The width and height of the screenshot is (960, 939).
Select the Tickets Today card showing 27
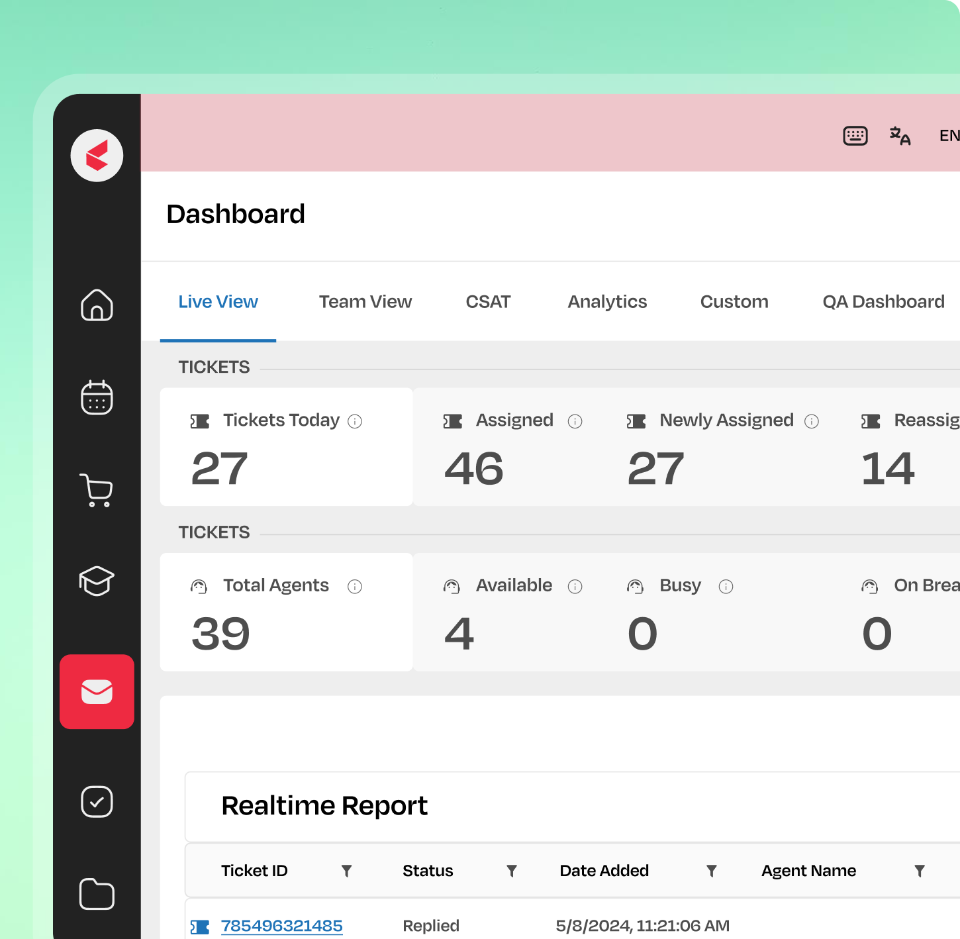tap(287, 447)
